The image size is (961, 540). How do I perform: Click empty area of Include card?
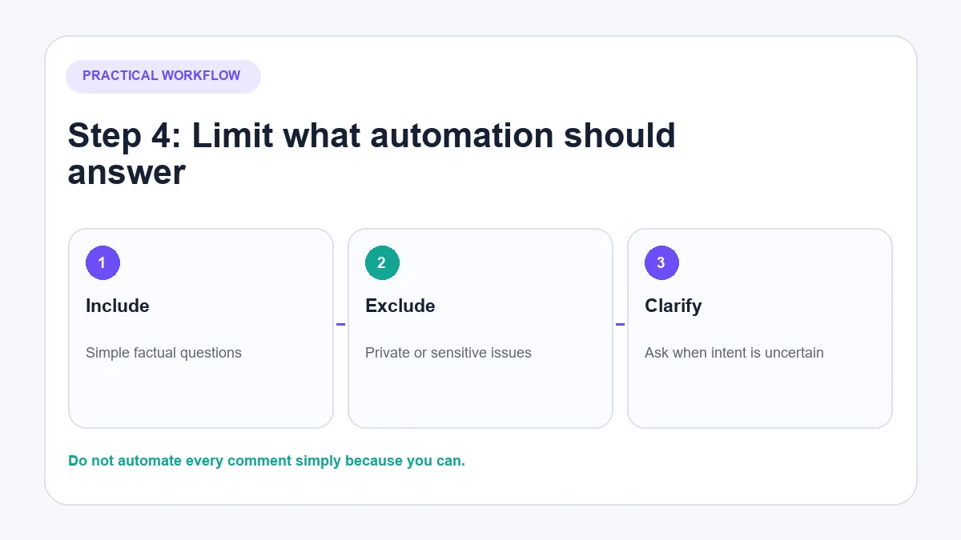[x=200, y=396]
